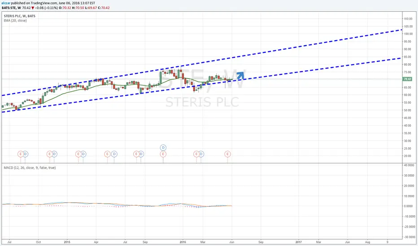Open the February 2016 earnings E marker
Viewport: 418px width, 246px height.
pyautogui.click(x=196, y=154)
